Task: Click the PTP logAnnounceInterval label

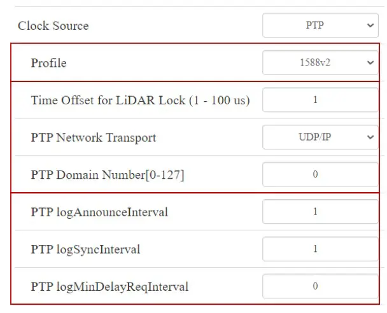Action: point(99,212)
